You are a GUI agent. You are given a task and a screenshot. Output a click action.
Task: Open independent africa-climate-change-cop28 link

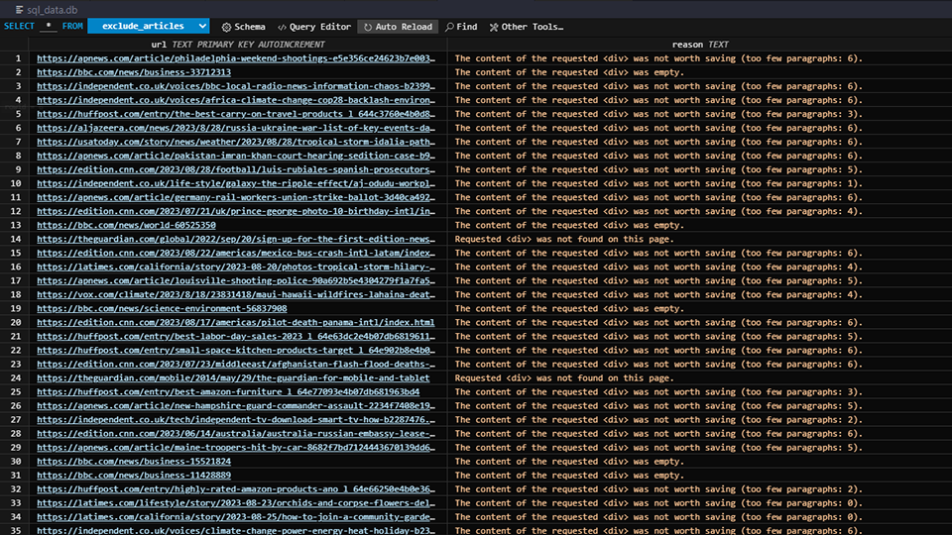coord(236,100)
